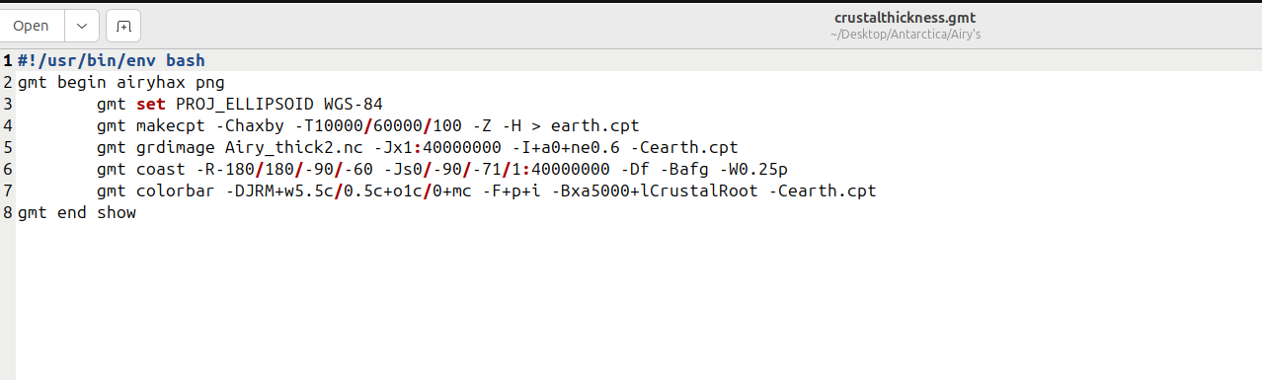Image resolution: width=1262 pixels, height=380 pixels.
Task: Click the word 'set' keyword on line 3
Action: 151,105
